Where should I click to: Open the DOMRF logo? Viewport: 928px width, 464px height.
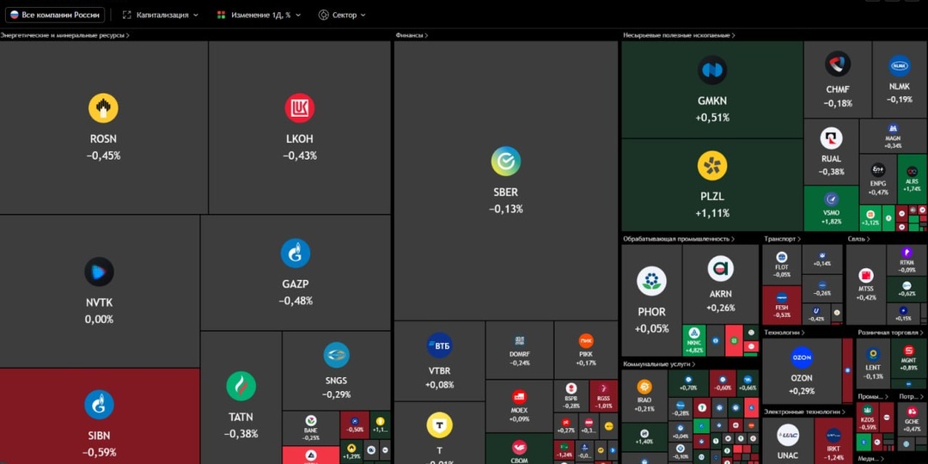(519, 341)
